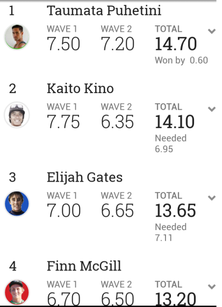Select Taumata Puhetini's Wave 1 score 7.50

pos(63,44)
